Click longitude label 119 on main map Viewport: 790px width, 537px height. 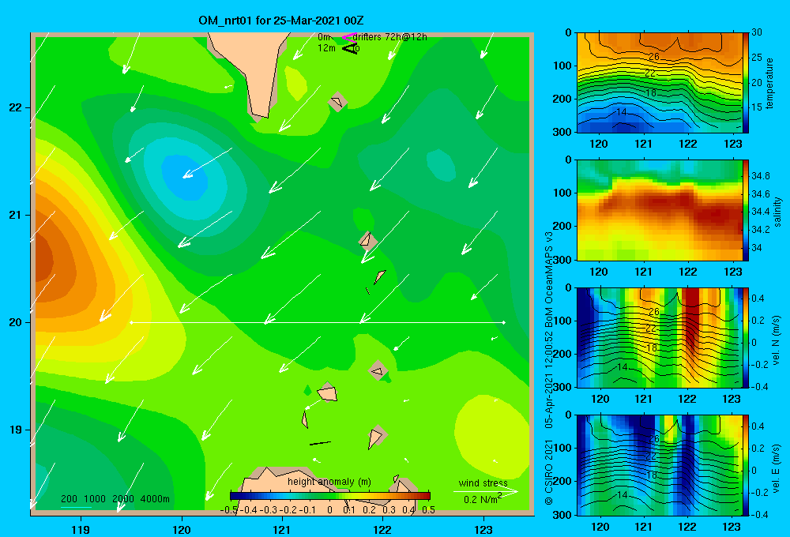(81, 529)
